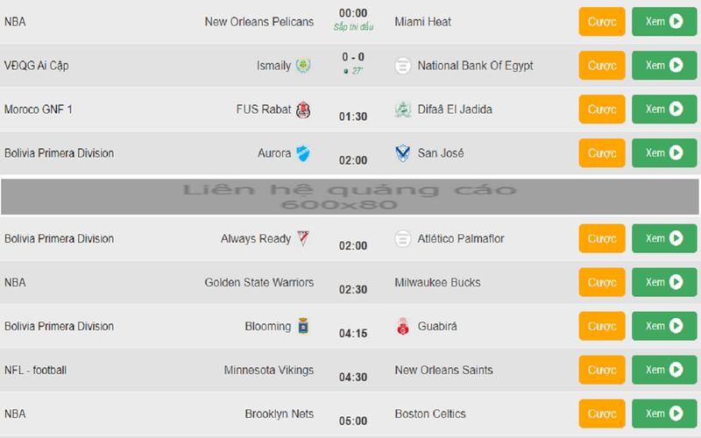
Task: Click the FUS Rabat club crest
Action: tap(304, 109)
